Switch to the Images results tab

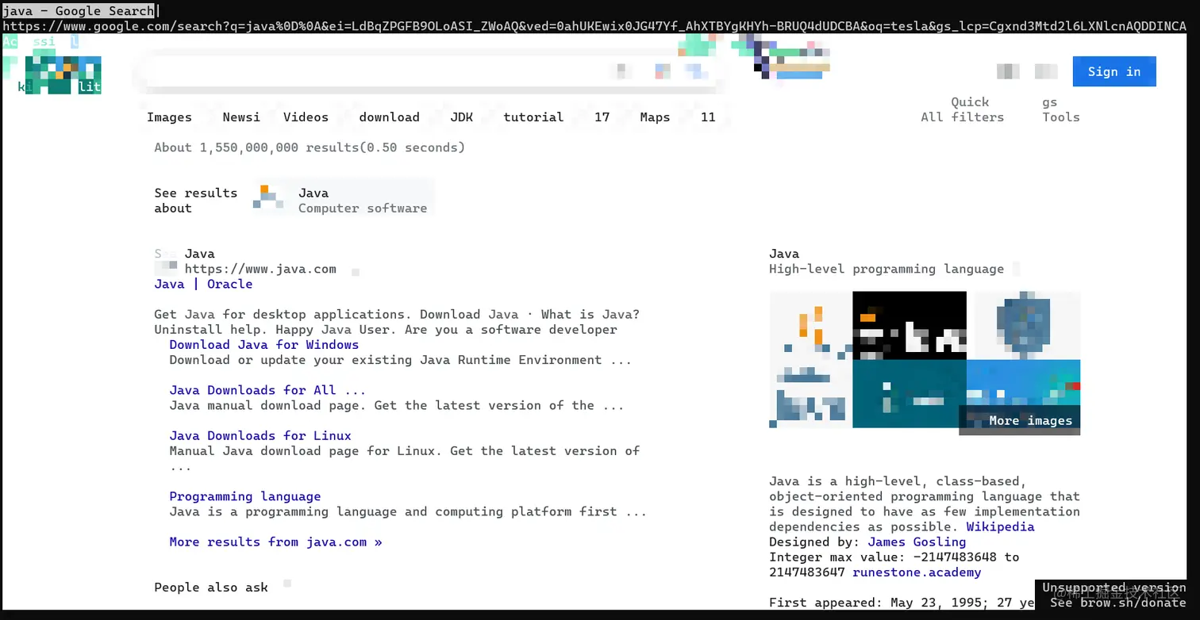169,117
